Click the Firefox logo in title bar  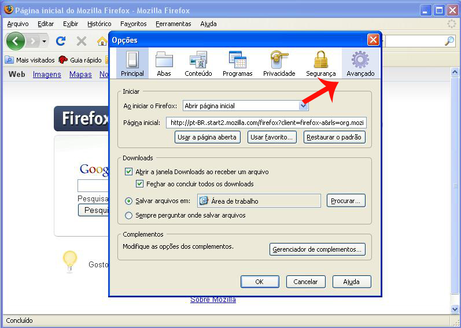tap(8, 10)
